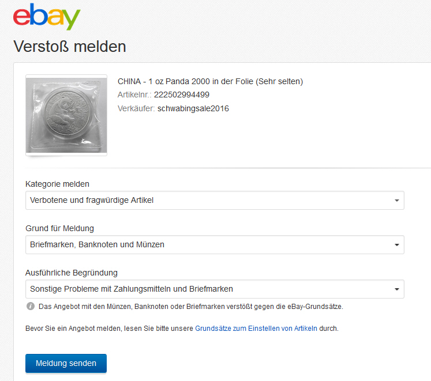Click the Grund für Meldung field label
Screen dimensions: 431x381
tap(59, 228)
